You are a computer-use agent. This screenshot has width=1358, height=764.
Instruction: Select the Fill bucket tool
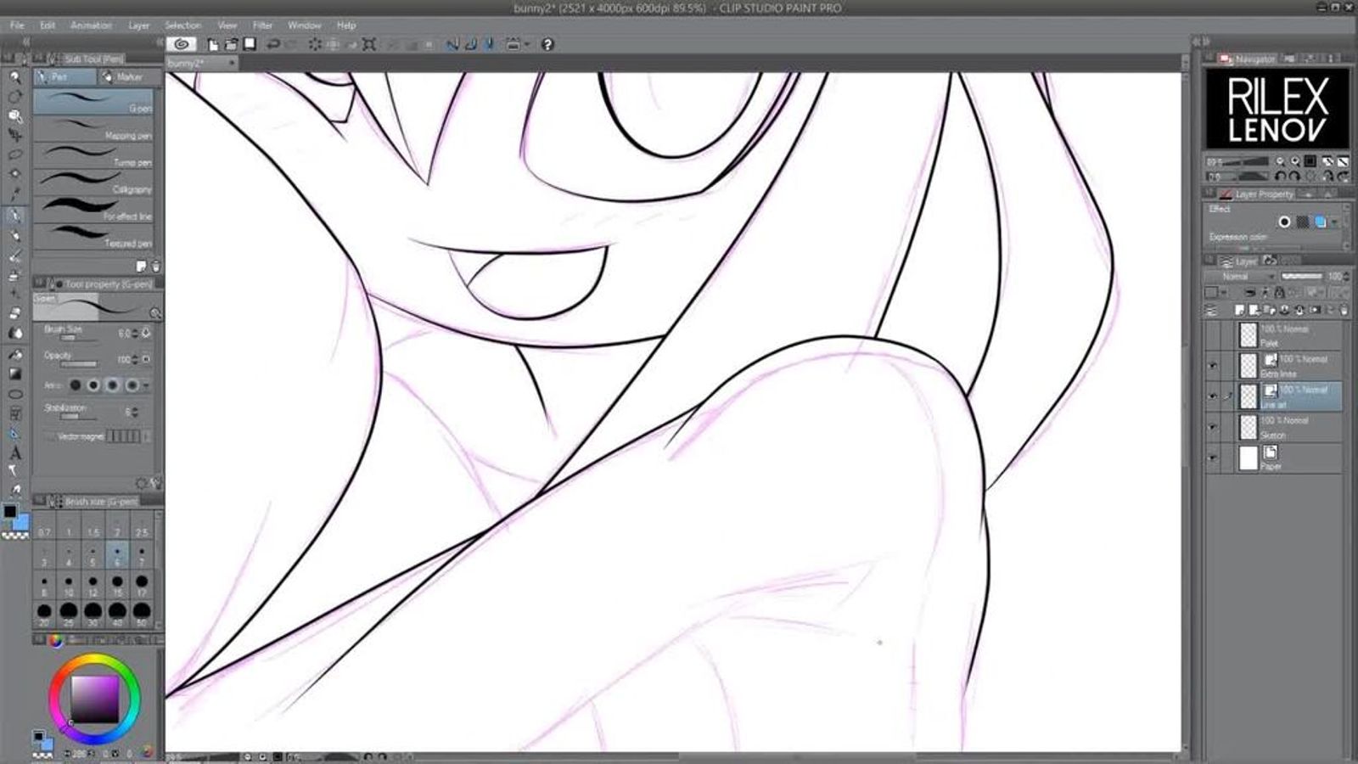pyautogui.click(x=14, y=354)
